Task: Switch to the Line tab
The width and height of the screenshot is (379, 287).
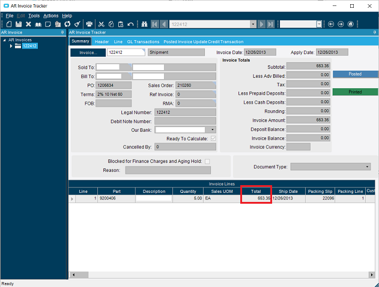Action: click(118, 42)
